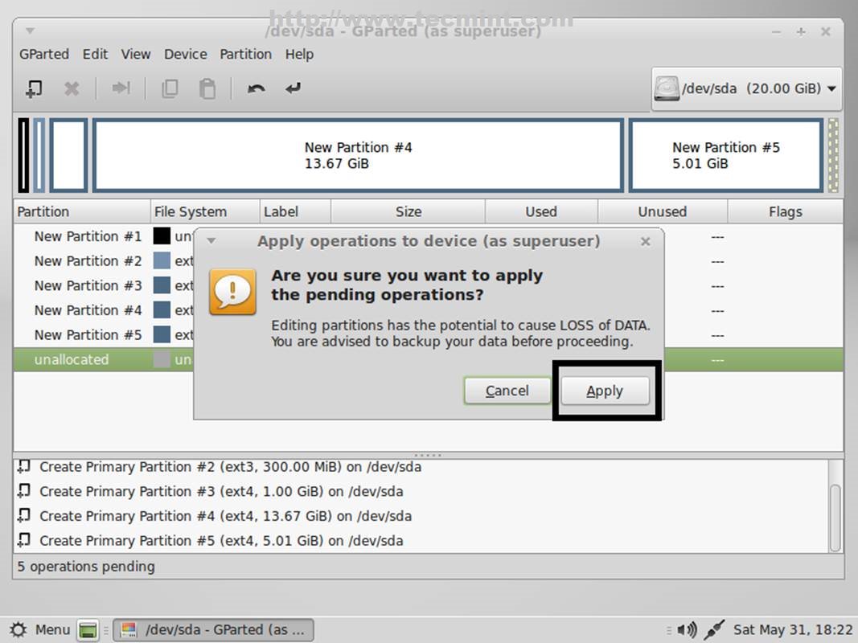
Task: Click 'Create Primary Partition #3 (ext4, 1.00 GiB)' operation
Action: (x=221, y=492)
